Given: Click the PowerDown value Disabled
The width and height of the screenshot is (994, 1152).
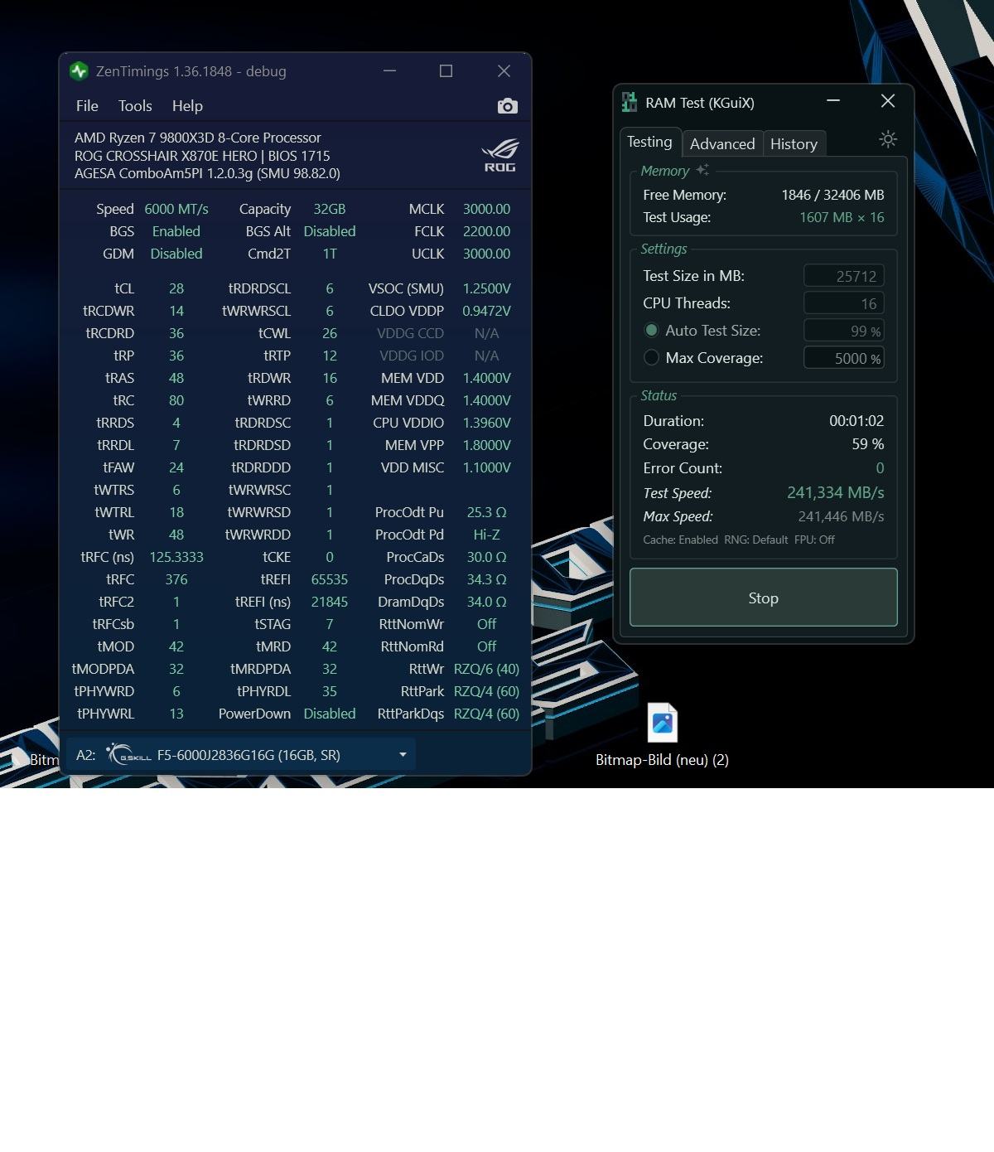Looking at the screenshot, I should click(330, 714).
